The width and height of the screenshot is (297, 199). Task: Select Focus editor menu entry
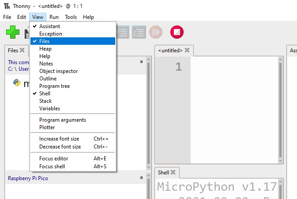[73, 159]
